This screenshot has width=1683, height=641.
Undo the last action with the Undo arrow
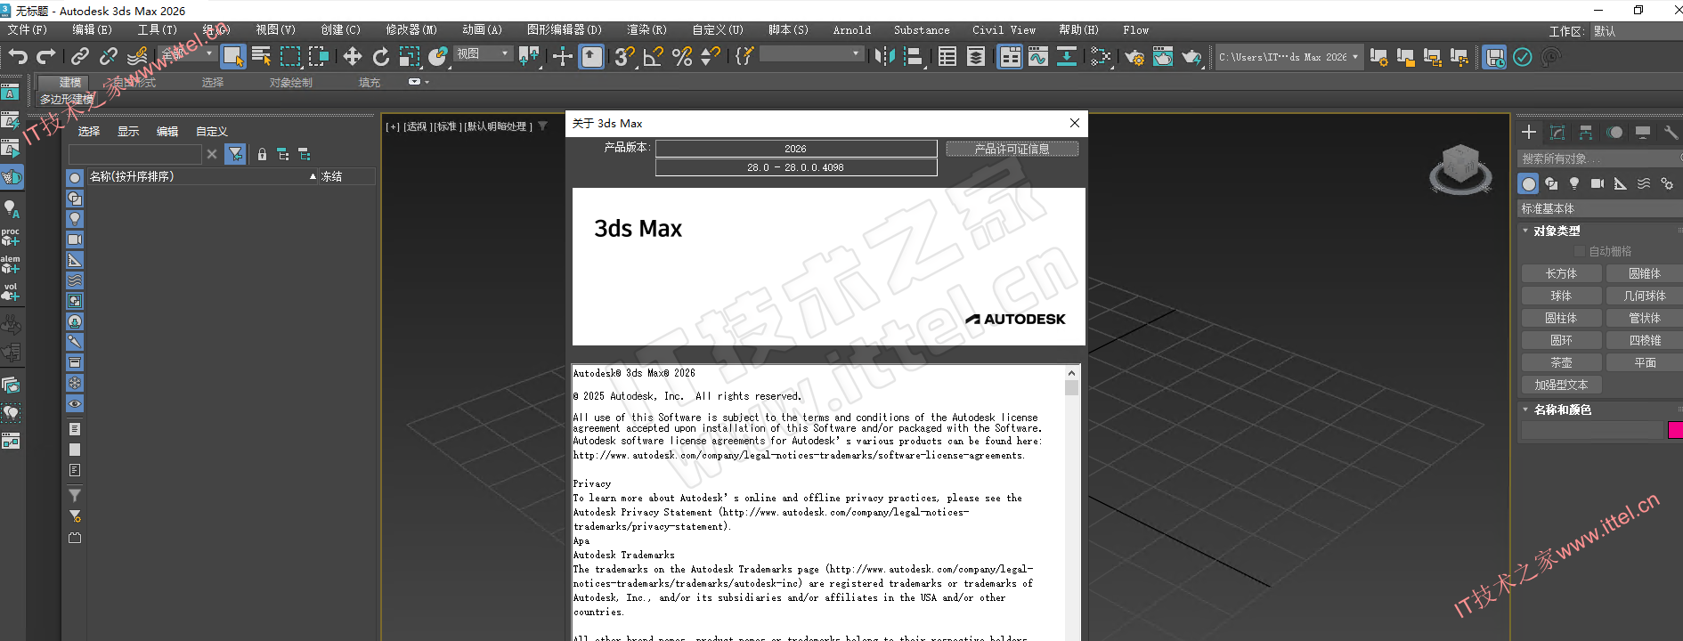[18, 57]
